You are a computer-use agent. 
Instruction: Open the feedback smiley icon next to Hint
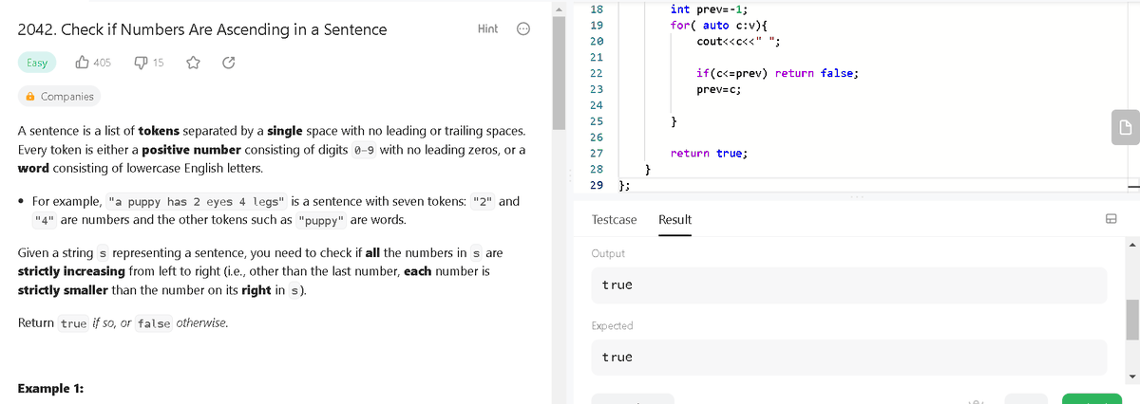[x=522, y=28]
